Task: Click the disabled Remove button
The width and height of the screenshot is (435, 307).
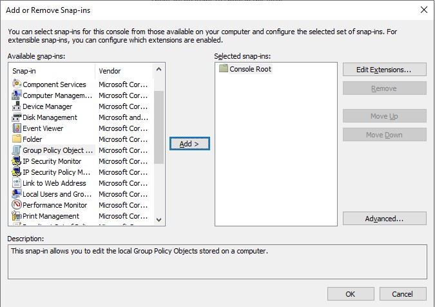Action: [384, 88]
